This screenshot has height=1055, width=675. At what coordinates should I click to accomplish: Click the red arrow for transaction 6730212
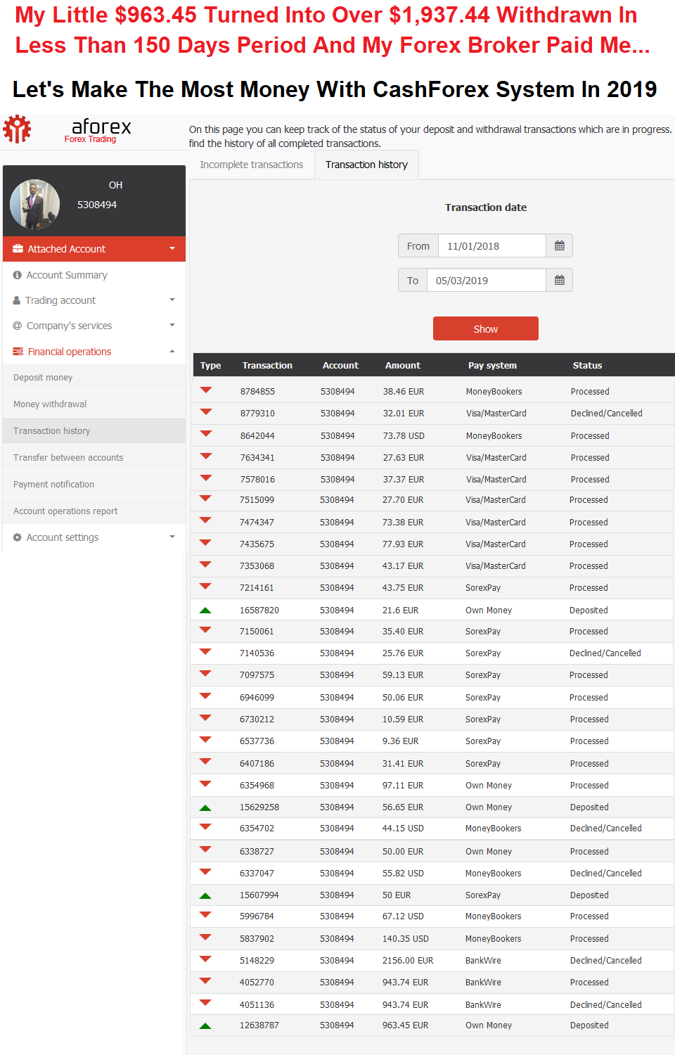(x=205, y=717)
